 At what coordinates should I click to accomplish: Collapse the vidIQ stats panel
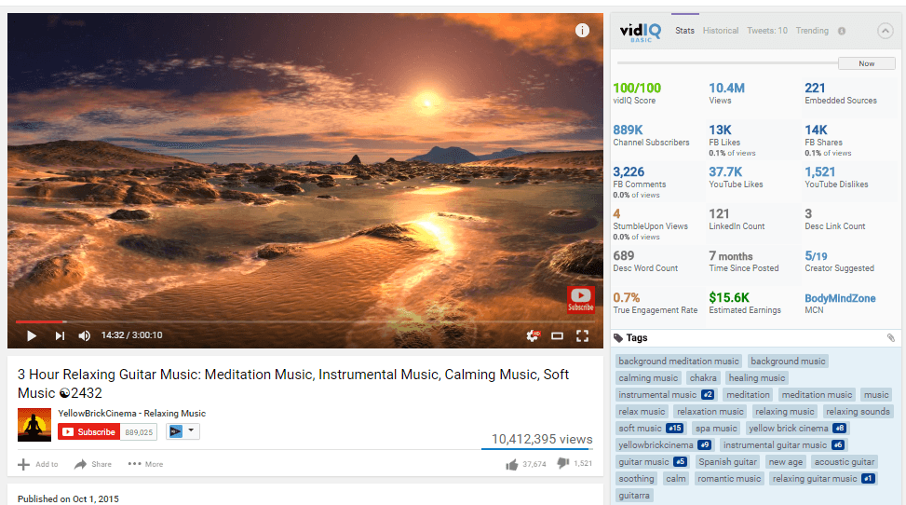click(x=885, y=31)
